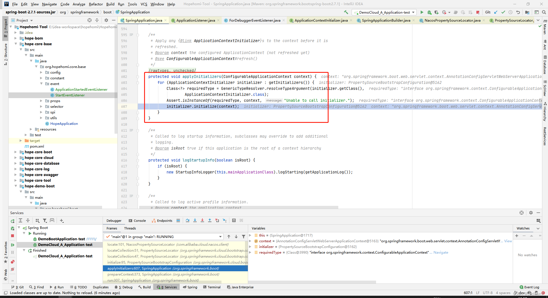View breakpoints with the red dots icon

[x=13, y=262]
